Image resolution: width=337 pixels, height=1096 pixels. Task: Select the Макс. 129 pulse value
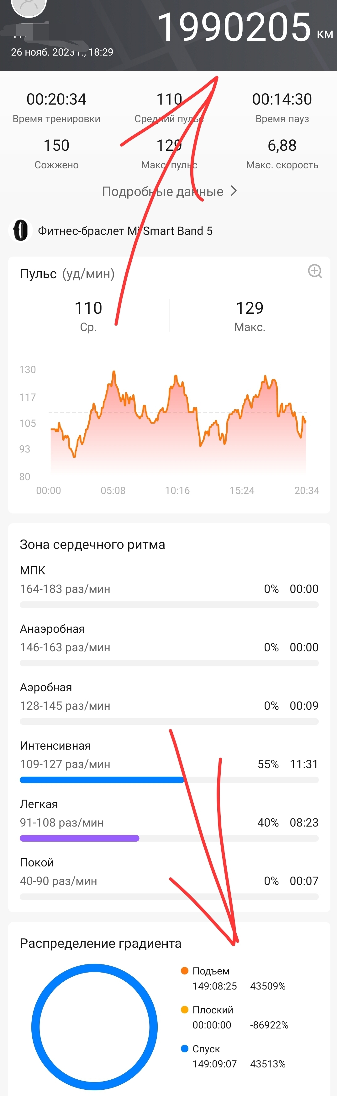[250, 316]
